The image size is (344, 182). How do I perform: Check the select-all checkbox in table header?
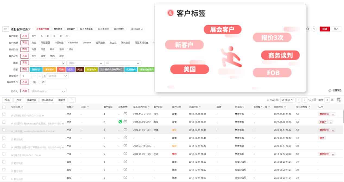click(4, 107)
